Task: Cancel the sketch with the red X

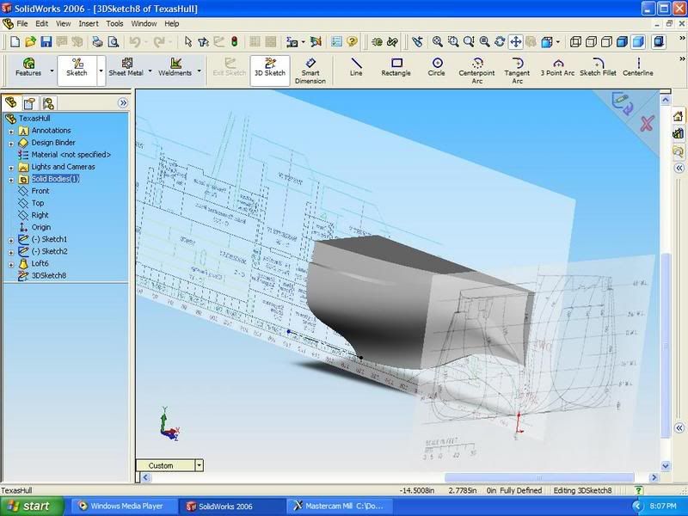Action: coord(647,124)
